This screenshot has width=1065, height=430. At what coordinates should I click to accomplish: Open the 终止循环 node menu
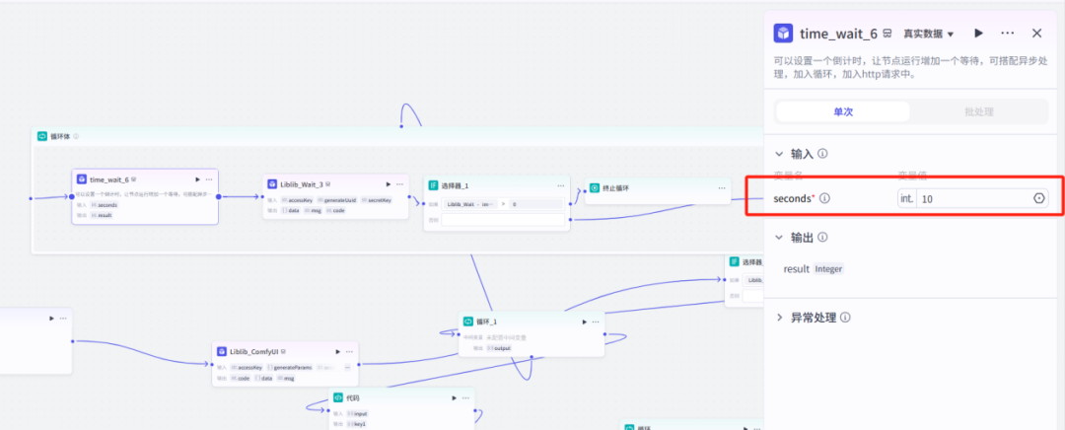[x=721, y=188]
